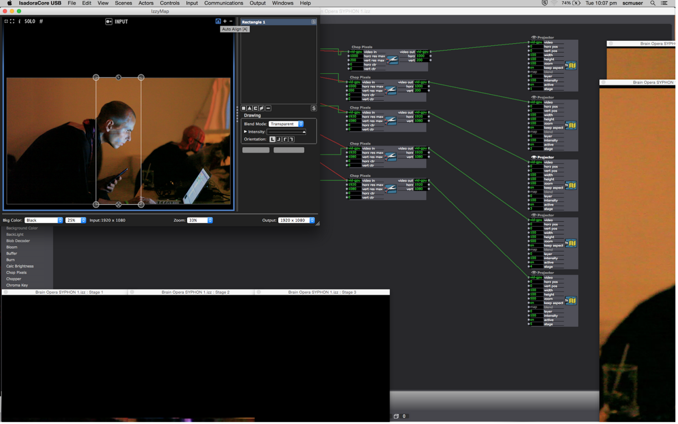Click the Intensity slider track

coord(286,132)
